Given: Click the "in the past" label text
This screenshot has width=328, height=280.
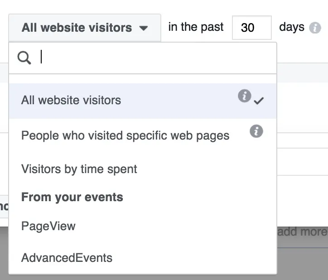Looking at the screenshot, I should point(196,27).
